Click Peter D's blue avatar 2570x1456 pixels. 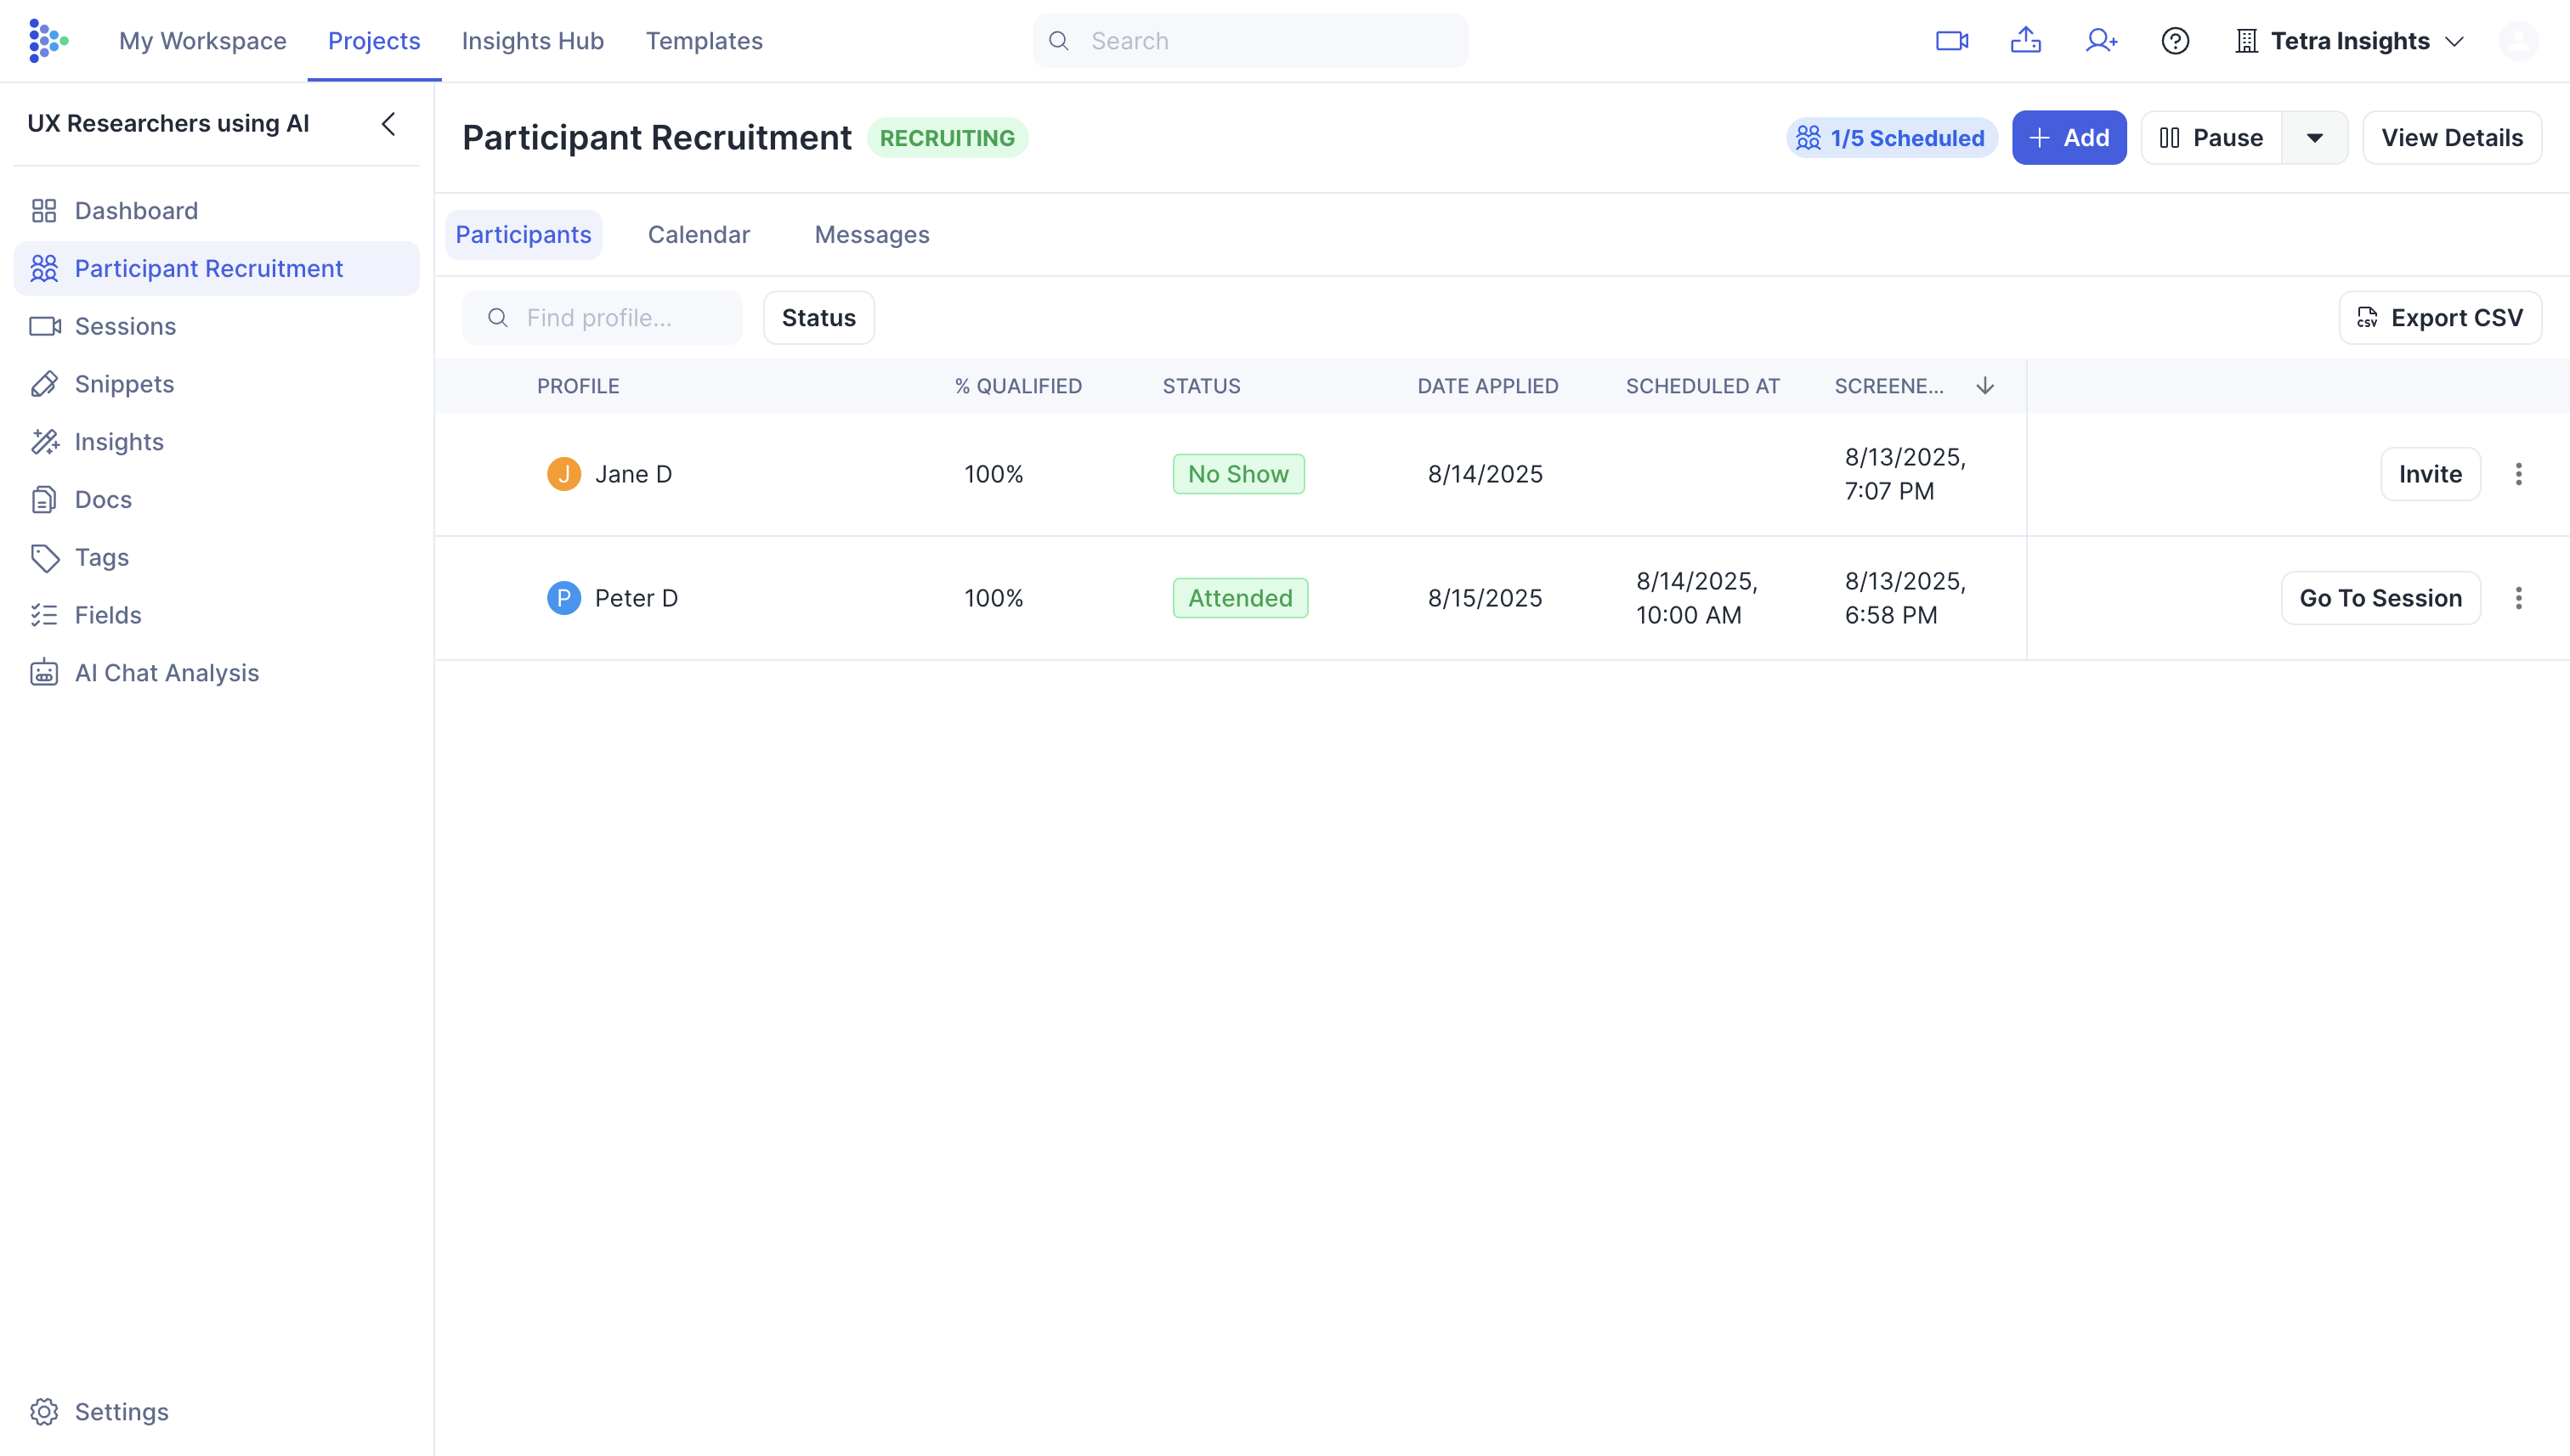[563, 598]
